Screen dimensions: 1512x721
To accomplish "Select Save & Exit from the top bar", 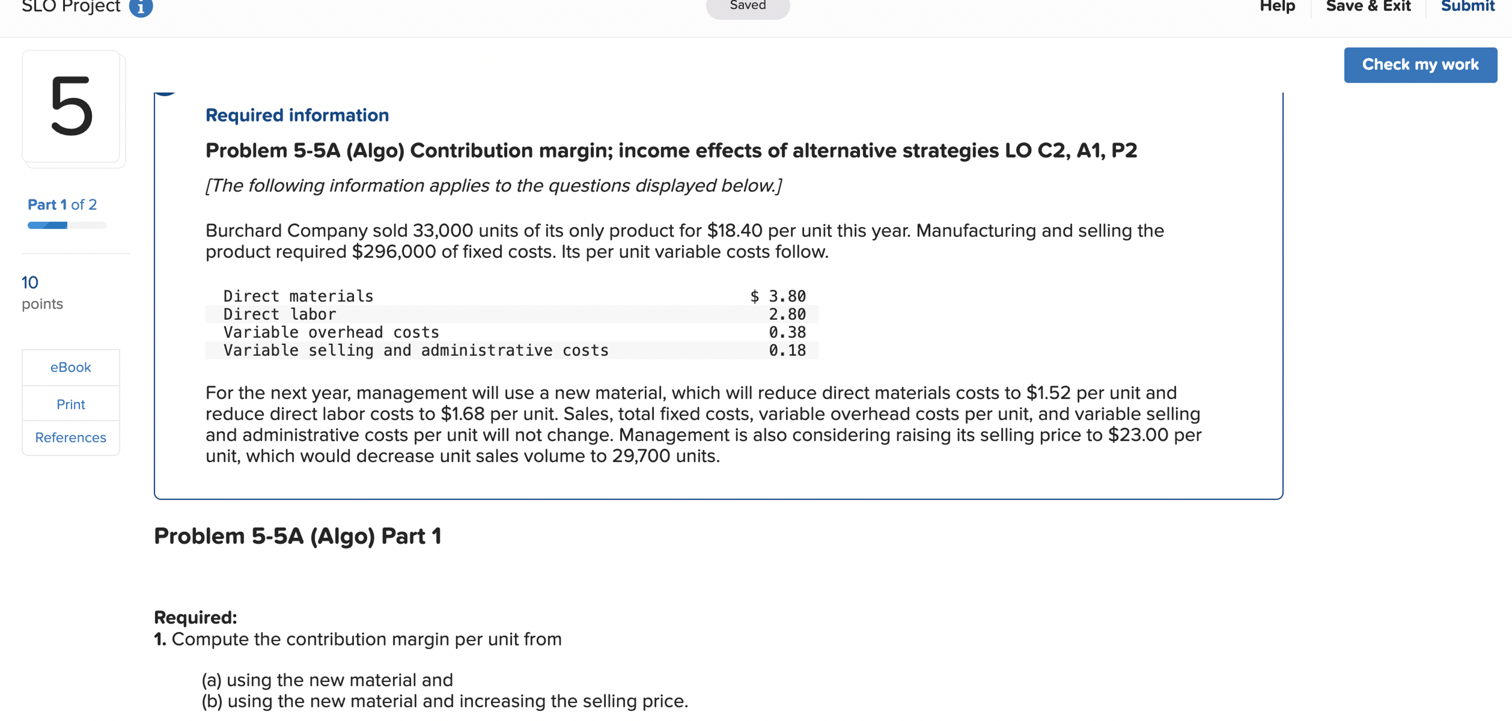I will (x=1369, y=6).
